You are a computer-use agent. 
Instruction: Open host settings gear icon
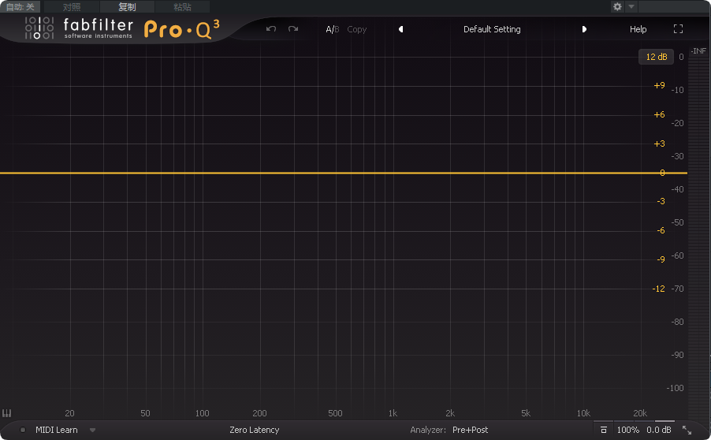[x=617, y=6]
